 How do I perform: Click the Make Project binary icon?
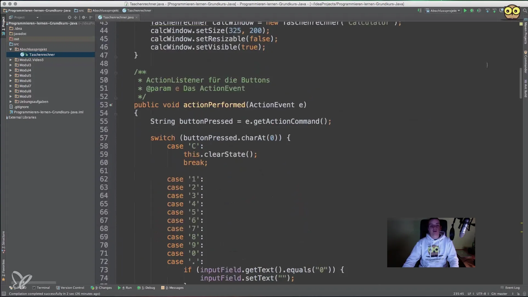click(x=420, y=10)
